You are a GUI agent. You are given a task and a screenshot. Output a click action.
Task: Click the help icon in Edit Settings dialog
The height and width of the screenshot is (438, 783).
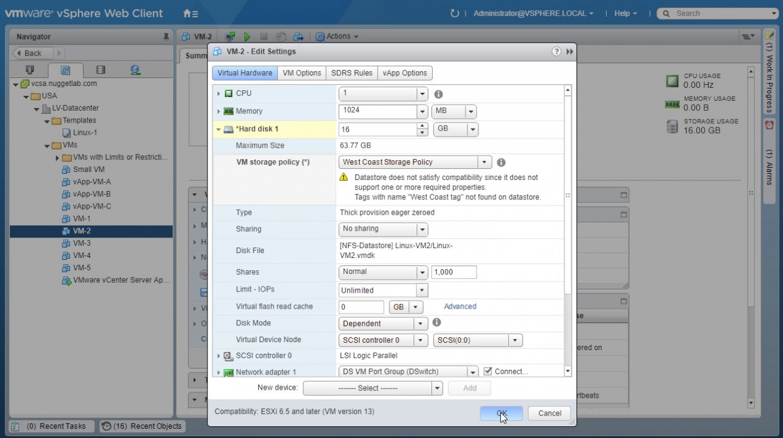tap(556, 51)
